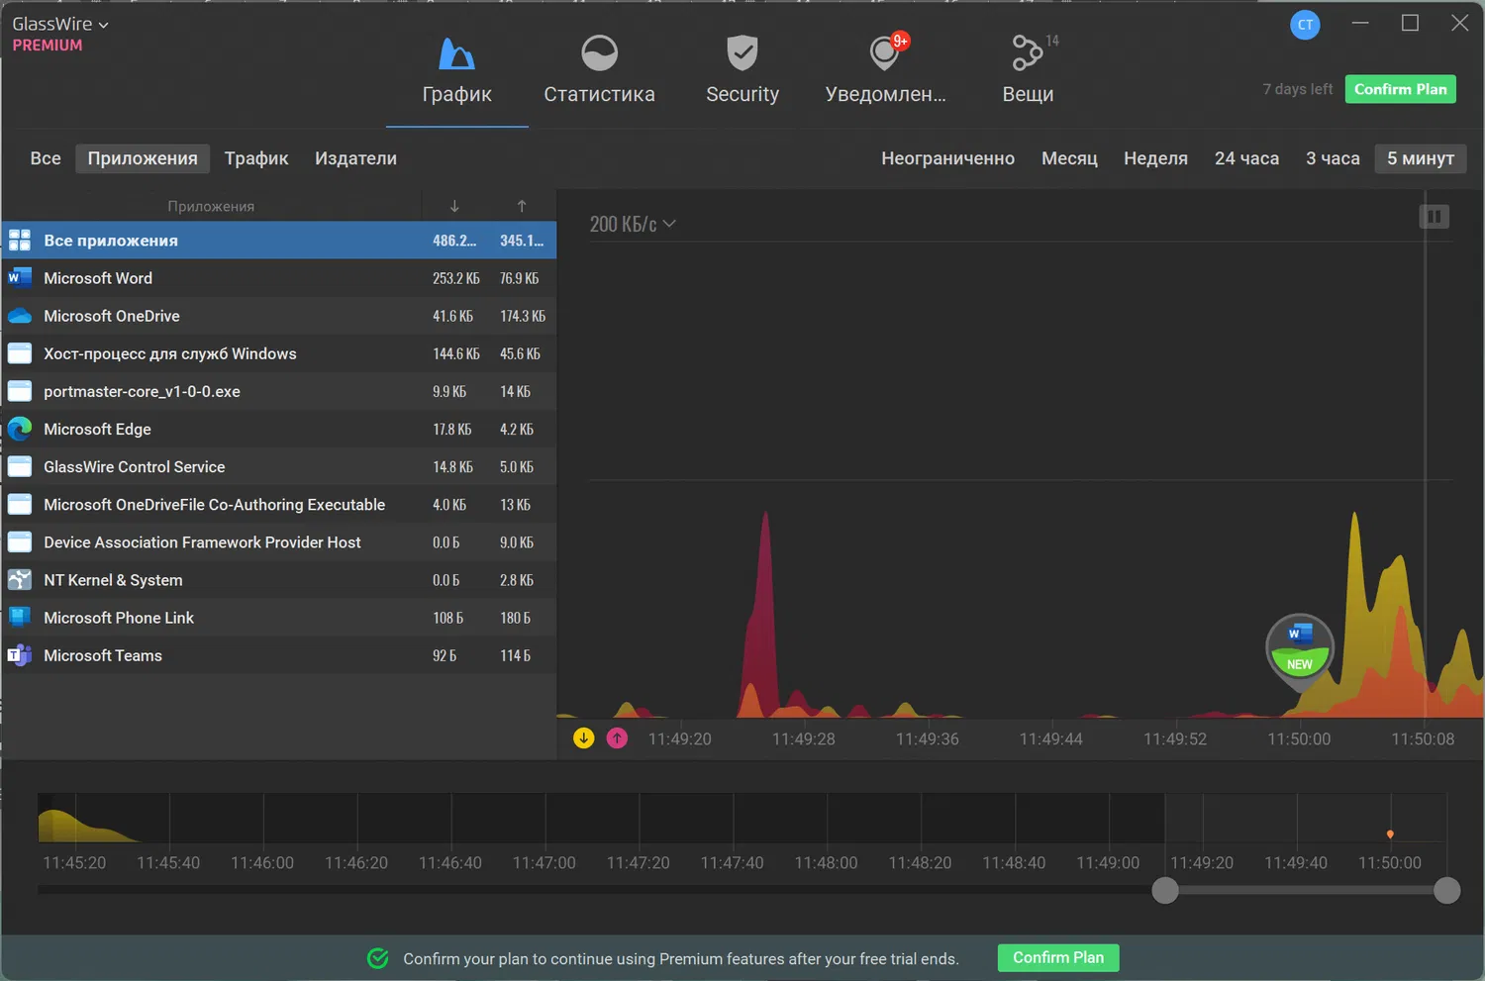Toggle the yellow download traffic indicator
Screen dimensions: 1485x981
click(x=584, y=738)
